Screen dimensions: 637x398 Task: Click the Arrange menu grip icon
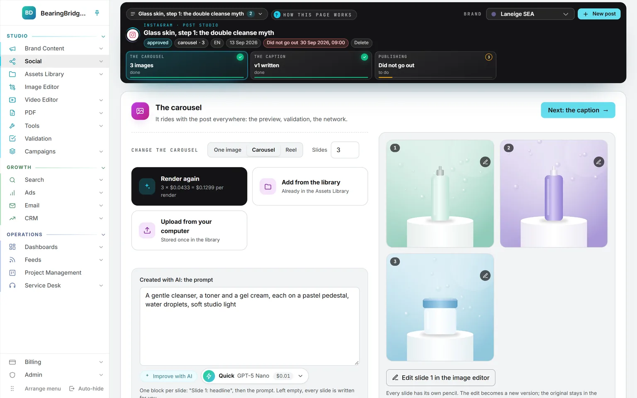point(12,388)
